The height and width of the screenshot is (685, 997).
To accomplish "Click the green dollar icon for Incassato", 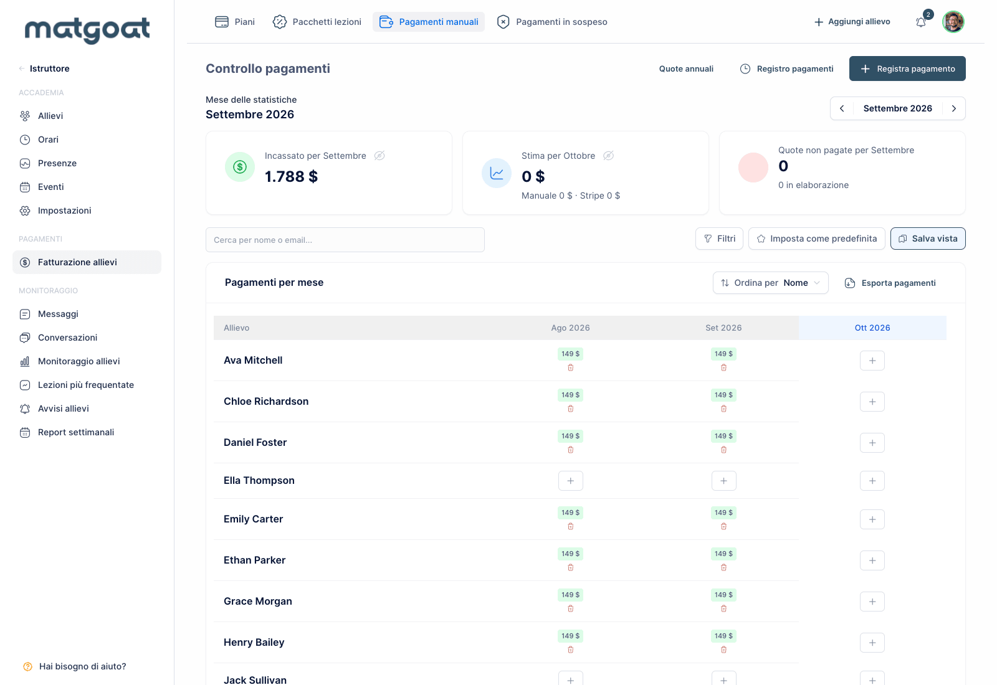I will click(x=240, y=167).
